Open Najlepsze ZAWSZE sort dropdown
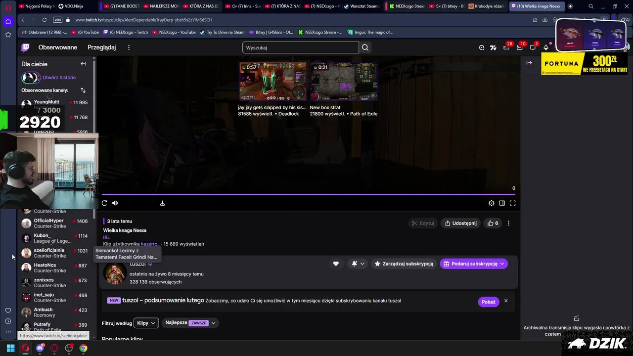 click(x=190, y=323)
